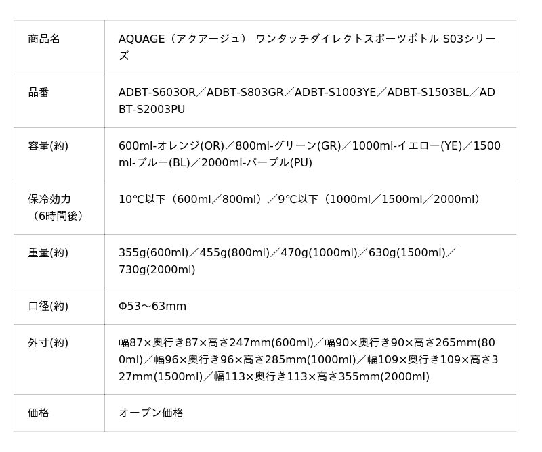Image resolution: width=542 pixels, height=452 pixels.
Task: Click the オープン価格 price value
Action: tap(151, 413)
